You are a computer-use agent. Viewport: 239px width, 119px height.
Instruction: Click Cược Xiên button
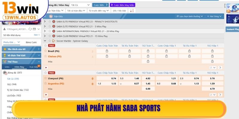tap(100, 5)
